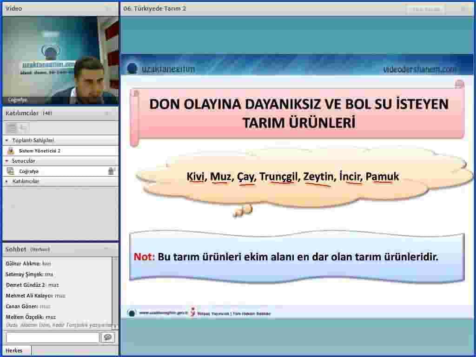Click the host icon beside Sistem Yöneticisi 2
This screenshot has width=476, height=357.
(x=11, y=151)
